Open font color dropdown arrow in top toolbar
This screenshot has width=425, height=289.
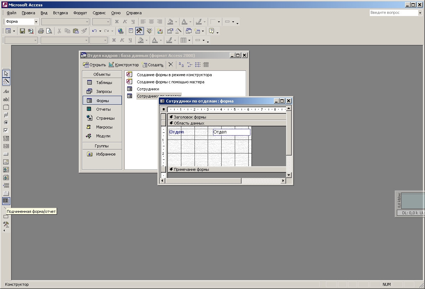pos(190,21)
